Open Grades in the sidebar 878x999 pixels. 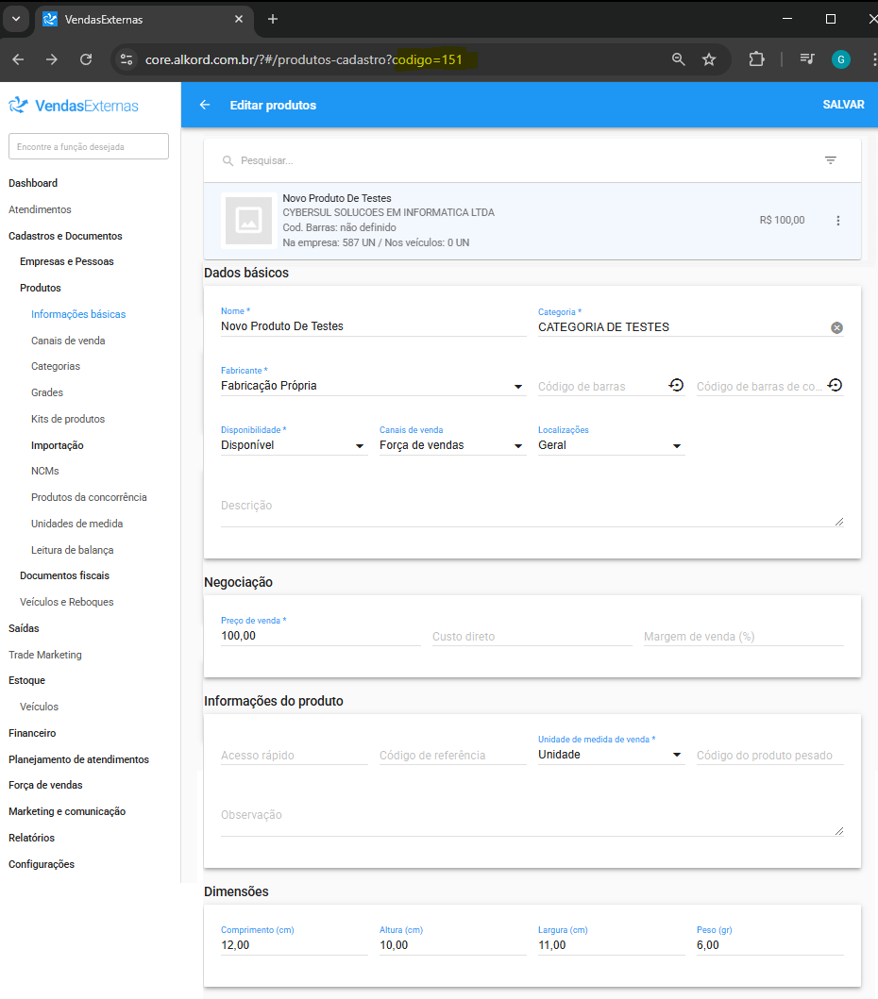(x=47, y=392)
